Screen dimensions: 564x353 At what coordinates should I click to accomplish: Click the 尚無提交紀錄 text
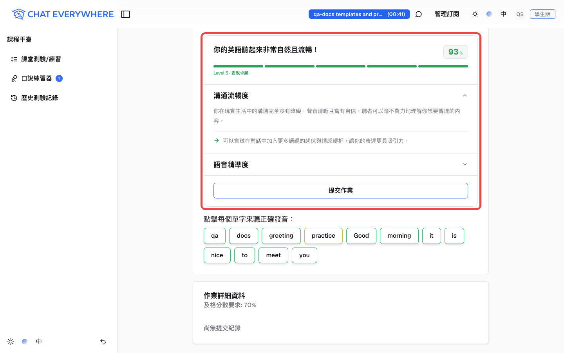(x=222, y=328)
